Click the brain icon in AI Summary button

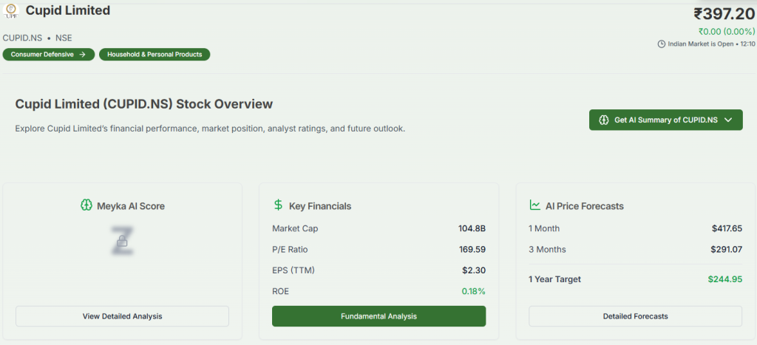coord(603,120)
